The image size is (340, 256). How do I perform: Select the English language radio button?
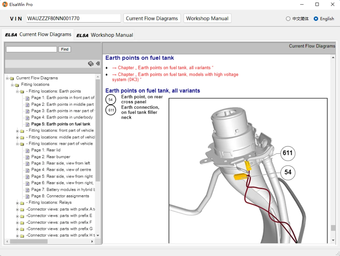click(316, 19)
